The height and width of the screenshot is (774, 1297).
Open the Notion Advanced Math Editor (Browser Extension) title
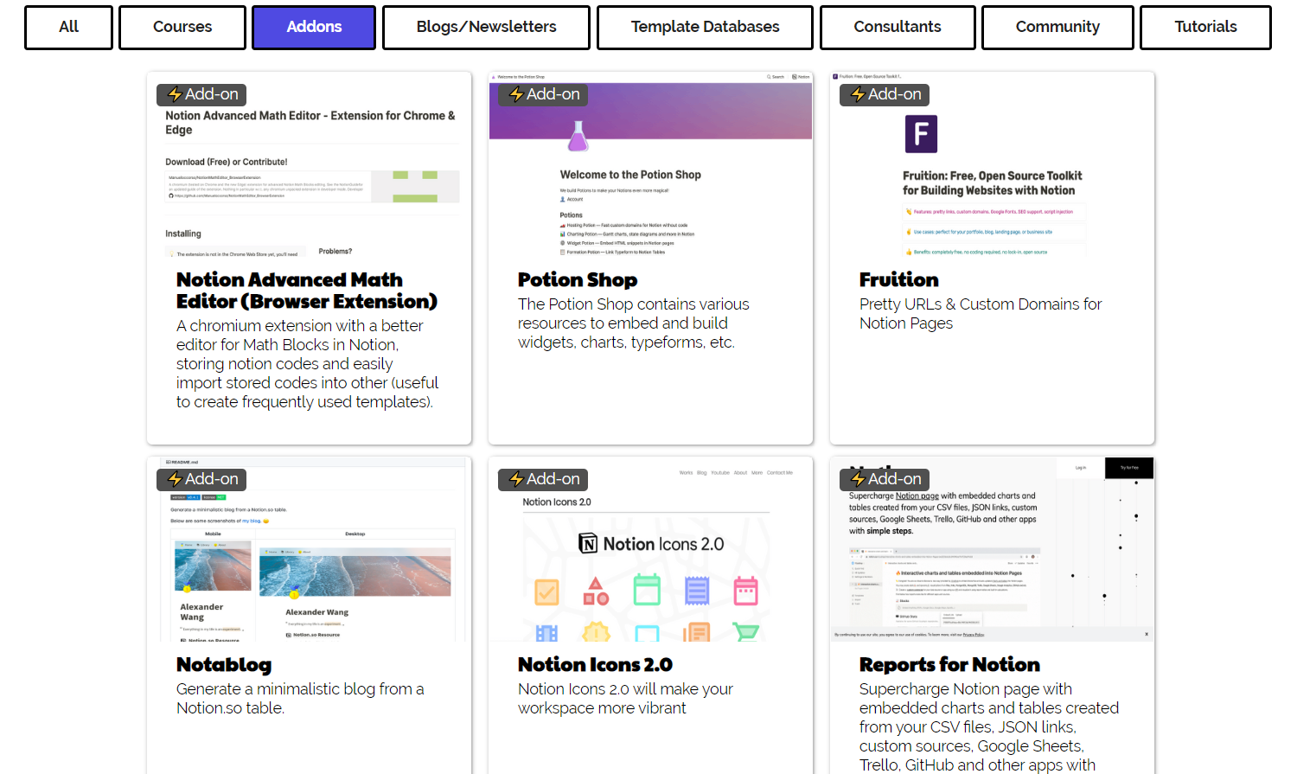307,291
